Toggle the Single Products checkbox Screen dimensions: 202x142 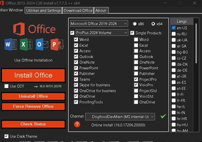pyautogui.click(x=132, y=33)
